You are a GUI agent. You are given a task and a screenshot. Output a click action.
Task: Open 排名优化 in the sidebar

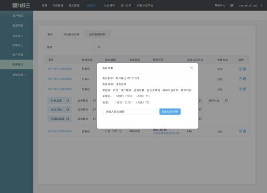(18, 36)
